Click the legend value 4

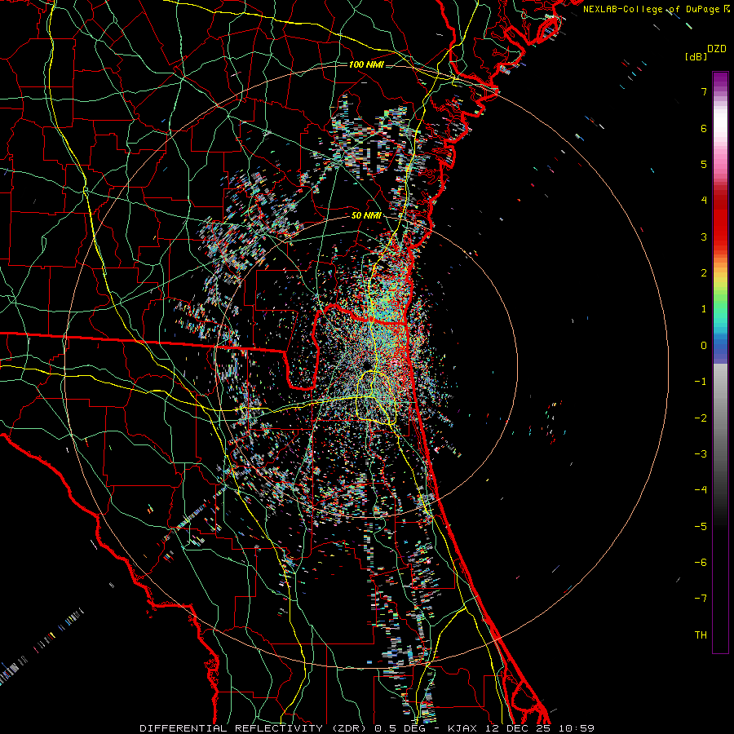704,201
